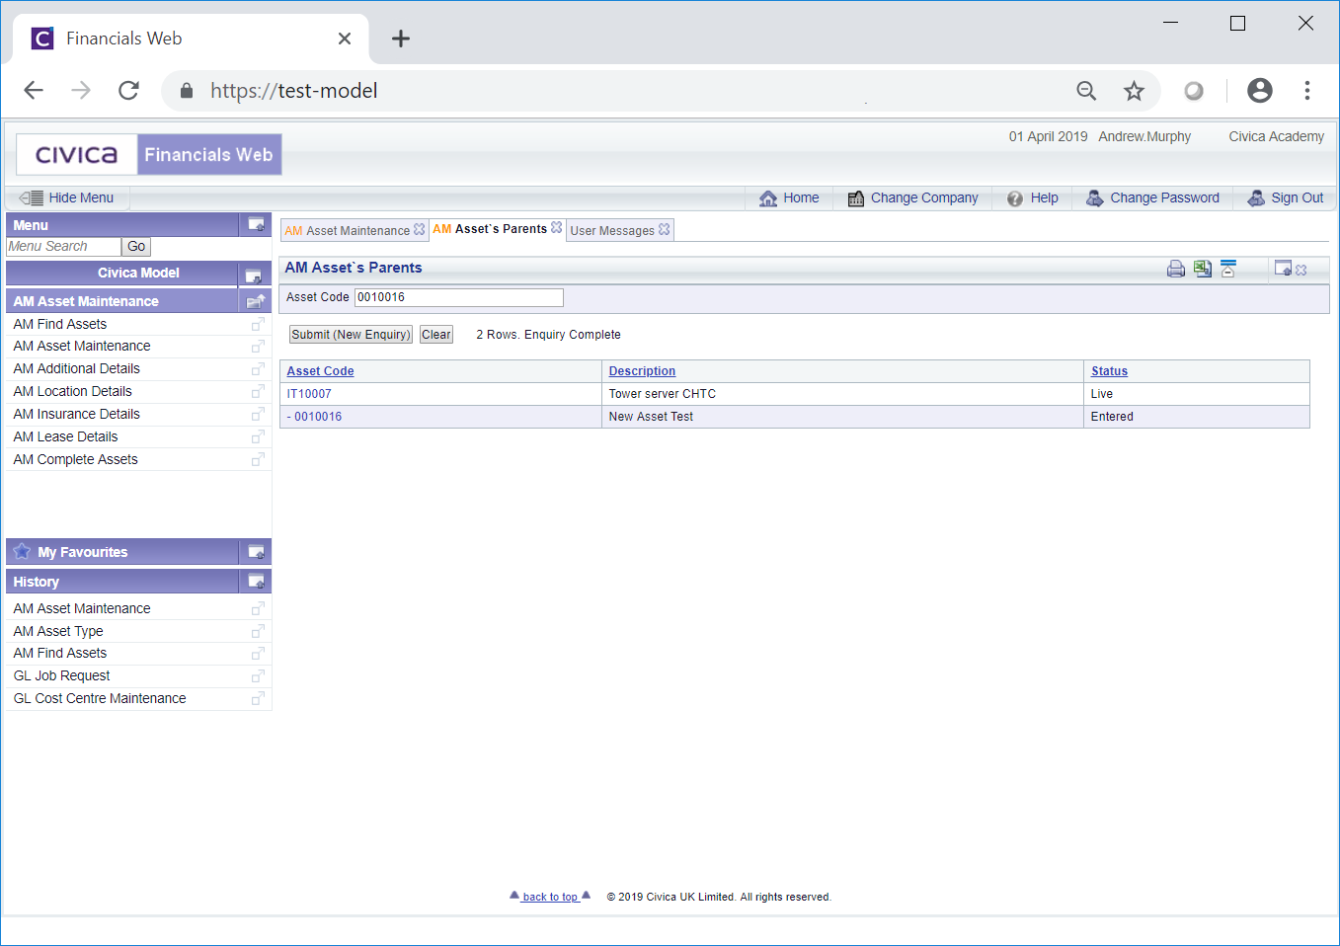
Task: Open AM Find Assets in new window icon
Action: 258,324
